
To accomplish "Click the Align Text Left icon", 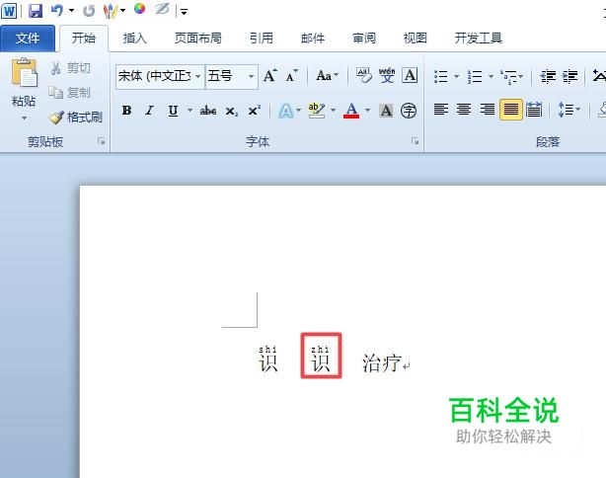I will coord(441,110).
